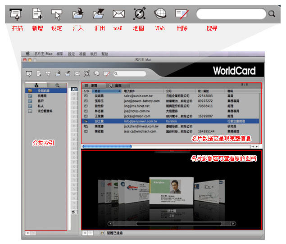Click Map compass icon in WorldCard window toolbar
This screenshot has height=244, width=286.
pyautogui.click(x=87, y=73)
